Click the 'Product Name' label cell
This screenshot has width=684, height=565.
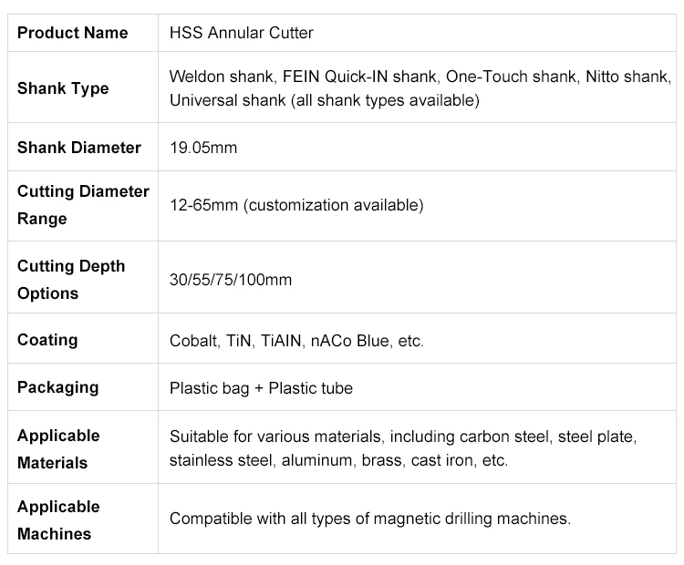pos(72,33)
